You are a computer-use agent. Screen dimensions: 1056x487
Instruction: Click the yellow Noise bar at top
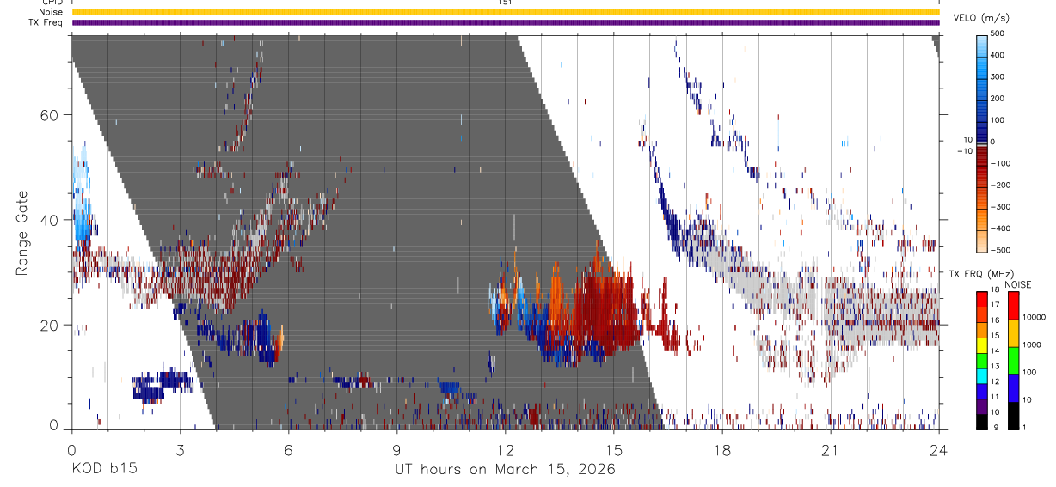pos(506,13)
